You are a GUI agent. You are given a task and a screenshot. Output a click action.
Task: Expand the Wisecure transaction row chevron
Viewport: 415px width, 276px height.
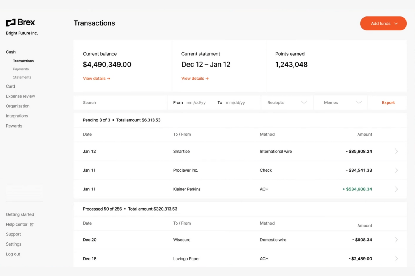[x=396, y=240]
